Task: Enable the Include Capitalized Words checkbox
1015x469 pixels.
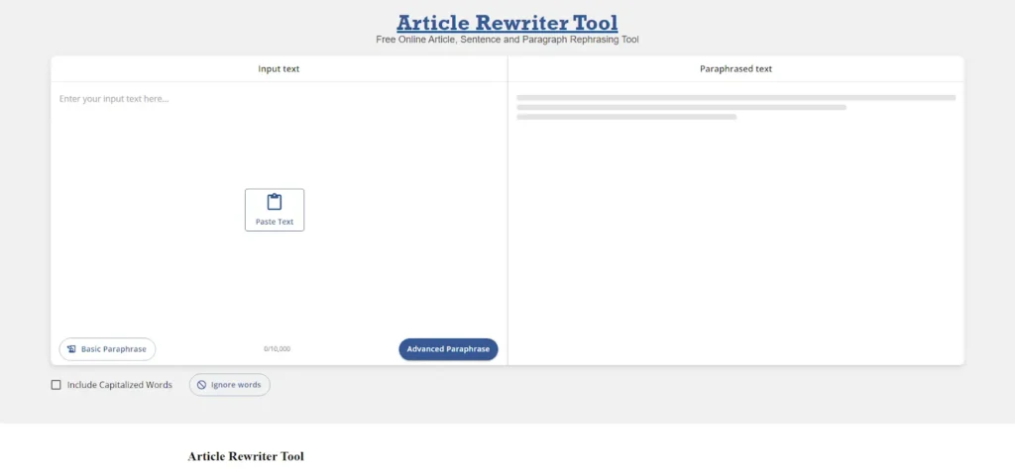Action: pyautogui.click(x=56, y=385)
